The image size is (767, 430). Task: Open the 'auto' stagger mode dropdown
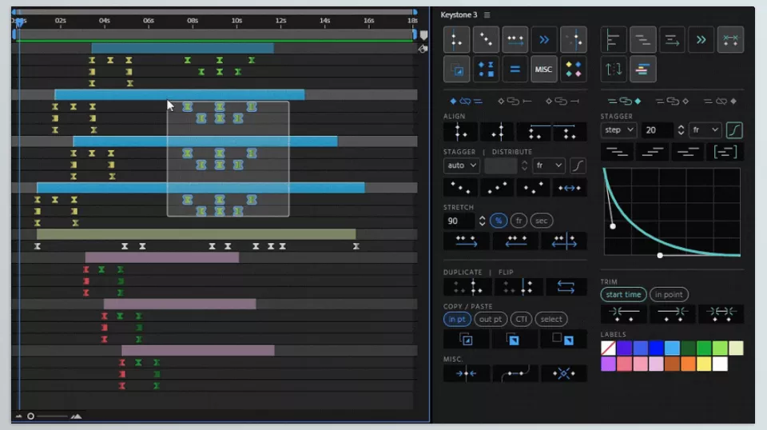[x=461, y=165]
